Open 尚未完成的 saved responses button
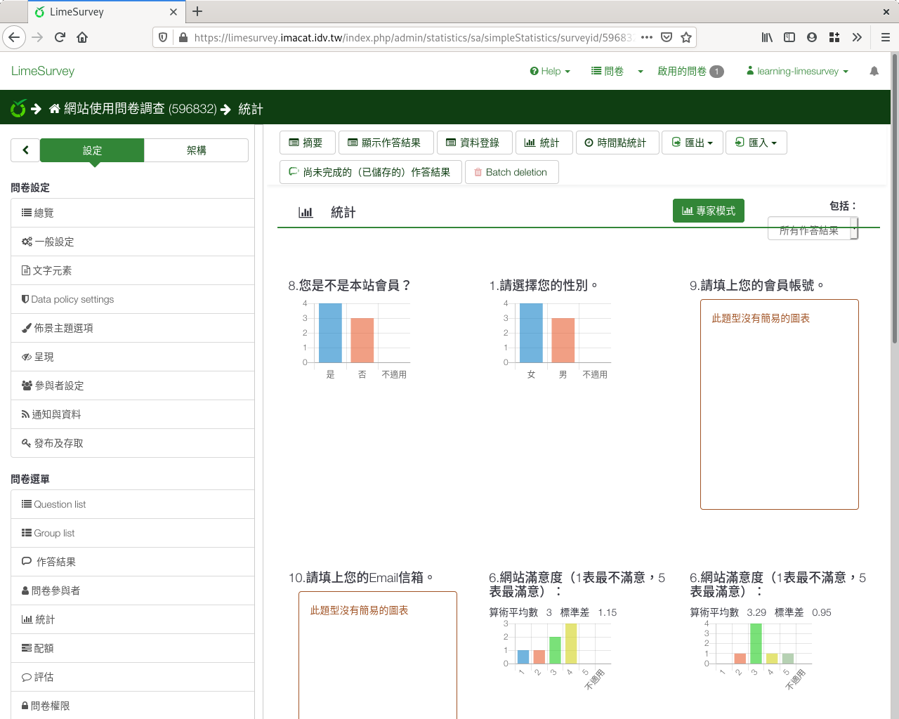The width and height of the screenshot is (899, 719). point(370,172)
